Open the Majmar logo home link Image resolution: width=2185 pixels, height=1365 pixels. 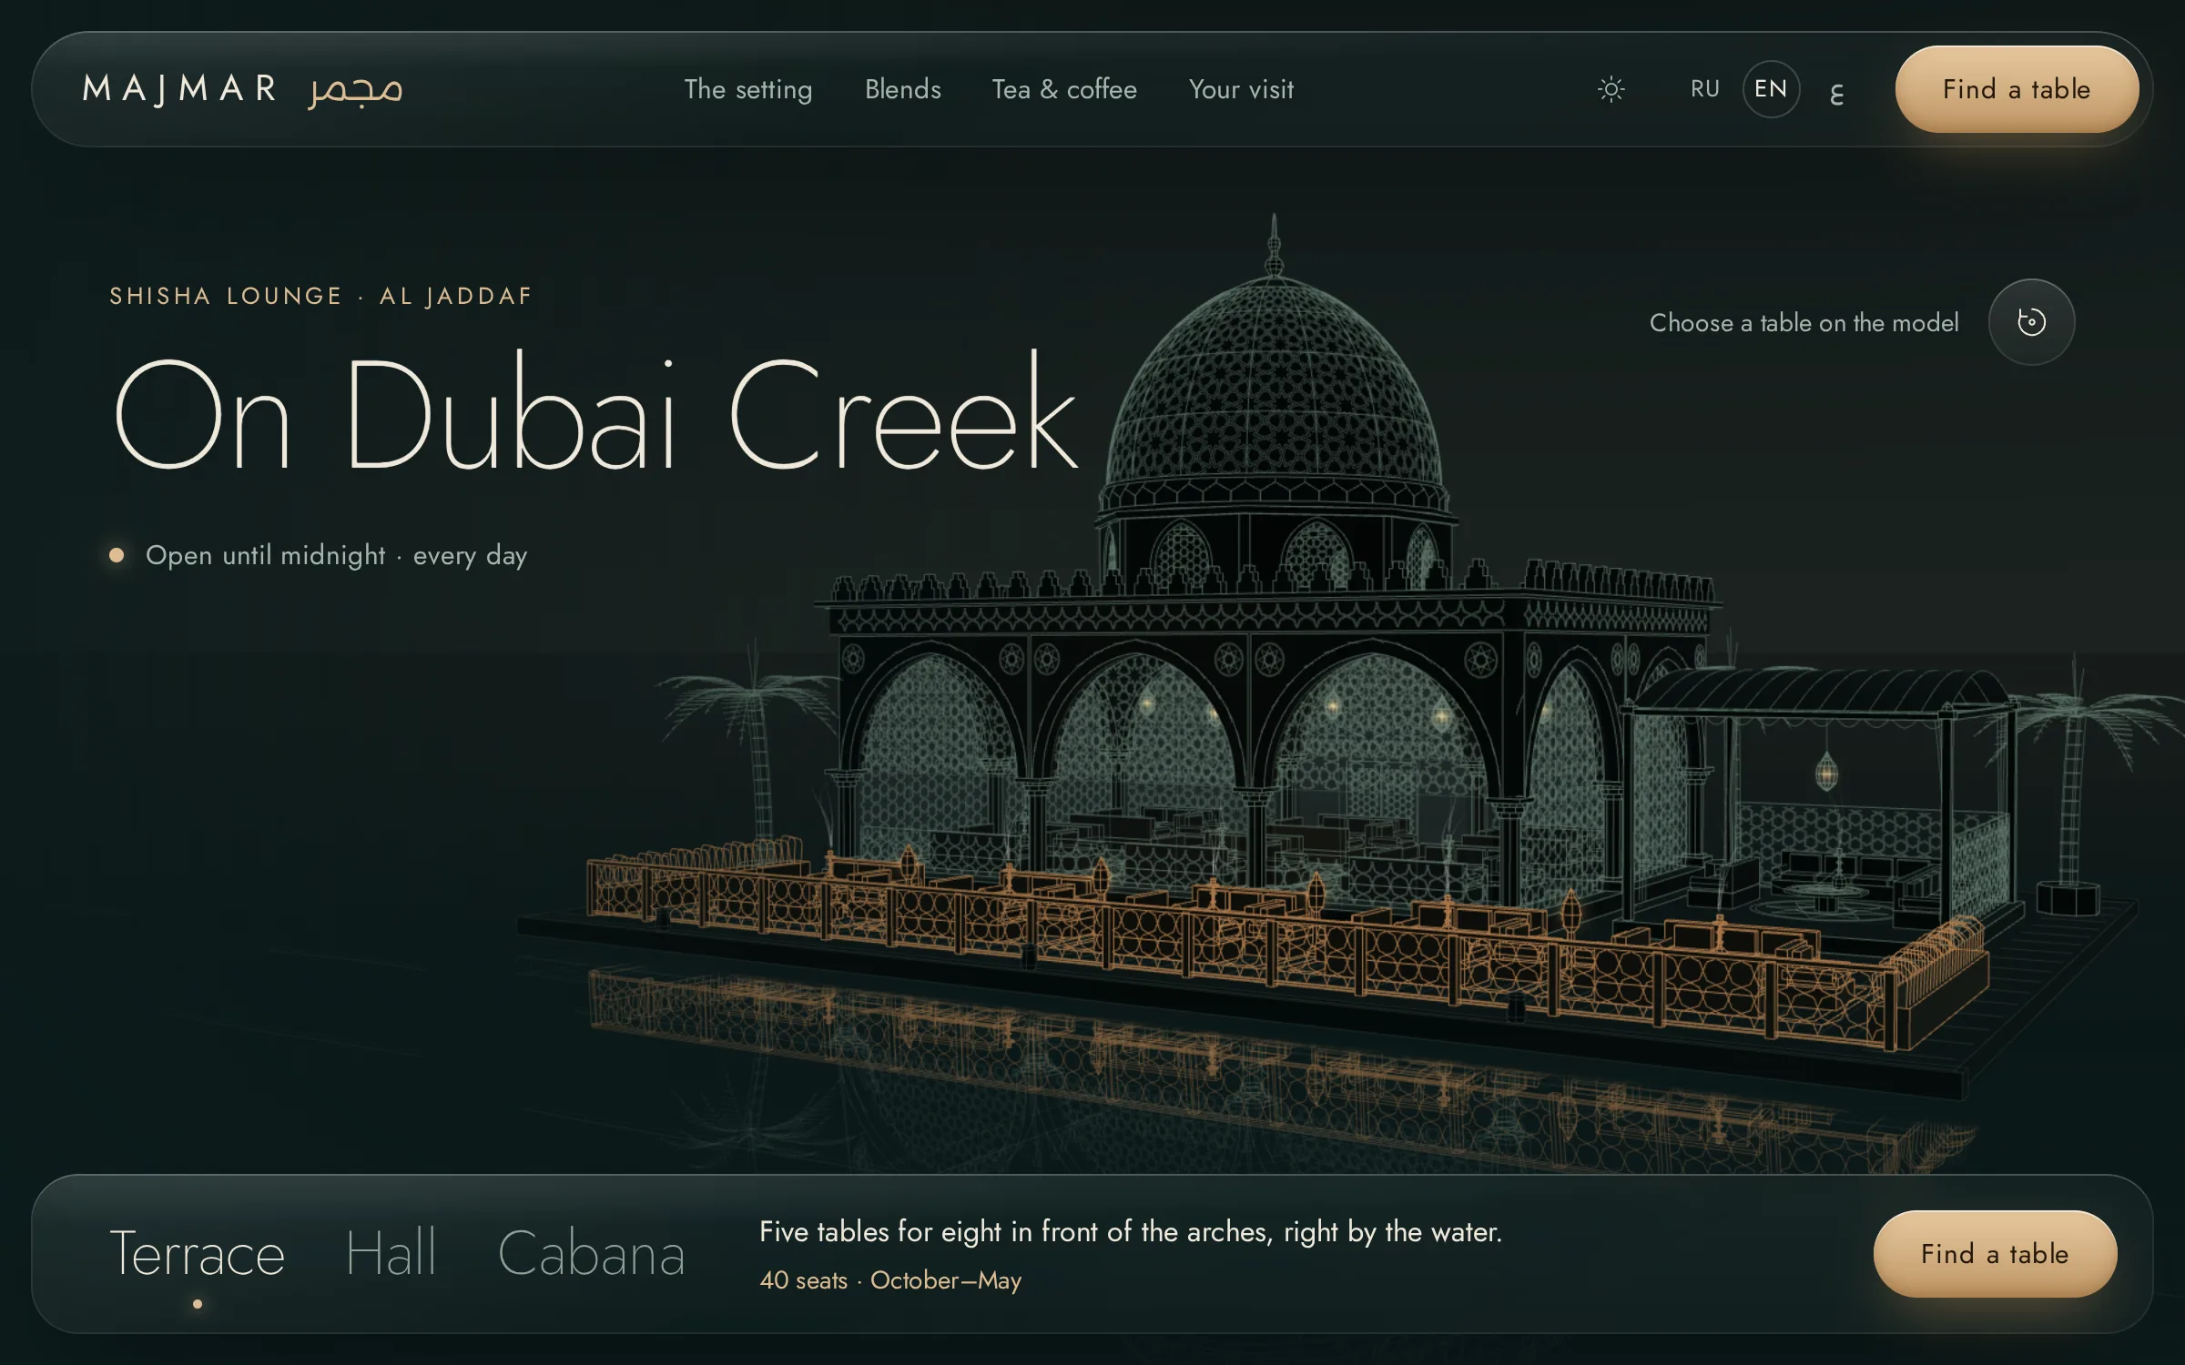pyautogui.click(x=242, y=89)
